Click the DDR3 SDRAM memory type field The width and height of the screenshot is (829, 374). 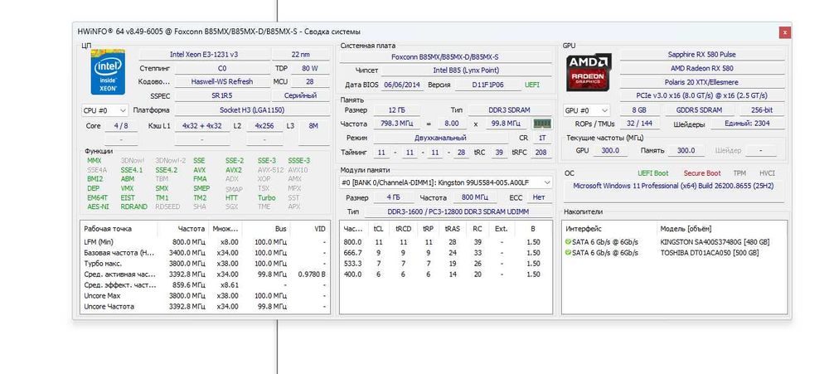tap(510, 110)
